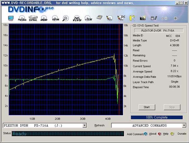The image size is (189, 143).
Task: Click the Layer Track Path Single value
Action: [x=175, y=82]
